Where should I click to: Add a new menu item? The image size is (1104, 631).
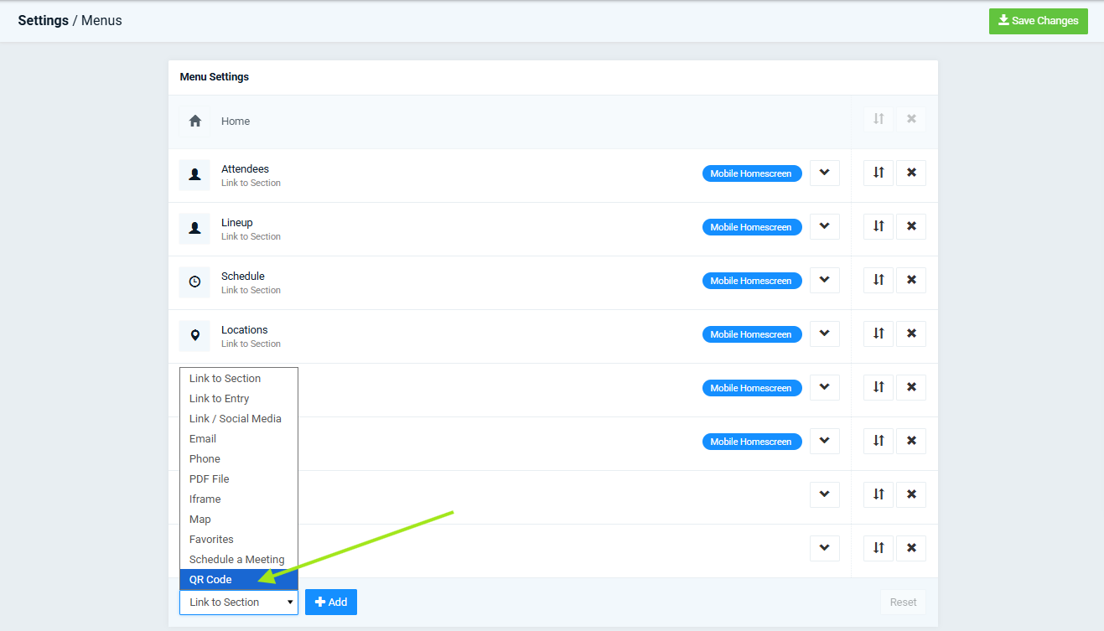coord(331,602)
